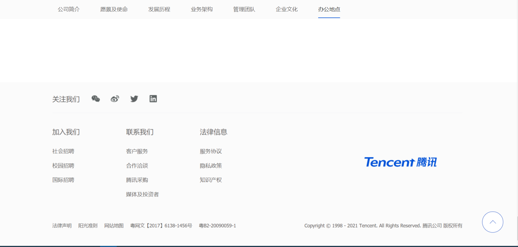Open the WeChat follow icon
518x247 pixels.
pos(96,99)
